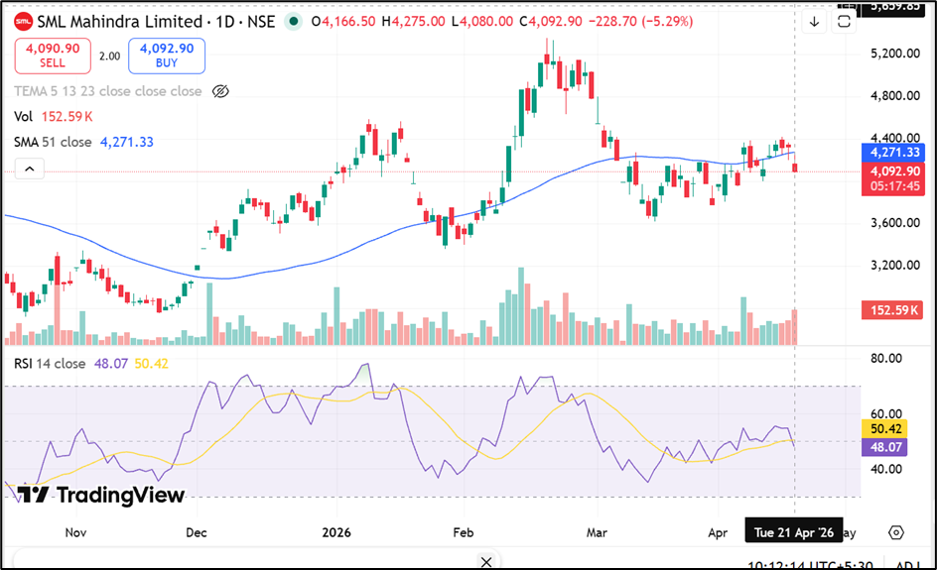This screenshot has height=570, width=937.
Task: Click the TEMA 5 13 23 indicator label
Action: tap(107, 91)
